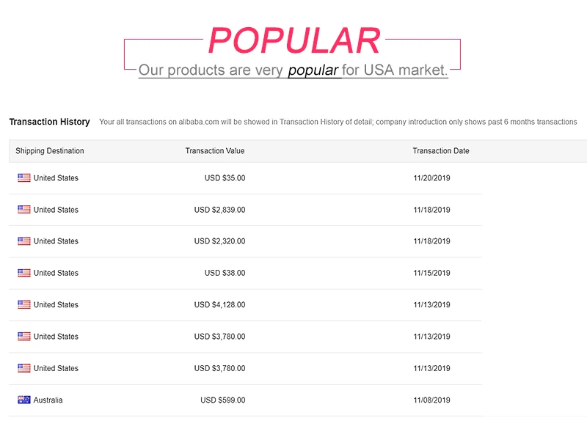Click the US flag in the $35.00 row
The width and height of the screenshot is (587, 440).
pyautogui.click(x=24, y=178)
